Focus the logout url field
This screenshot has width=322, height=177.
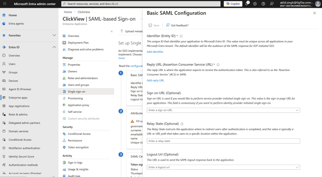click(x=223, y=167)
